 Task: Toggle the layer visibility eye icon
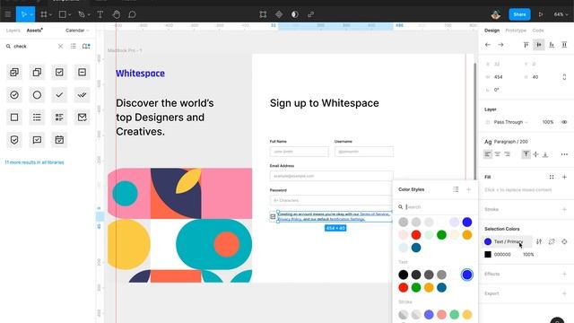[x=564, y=122]
